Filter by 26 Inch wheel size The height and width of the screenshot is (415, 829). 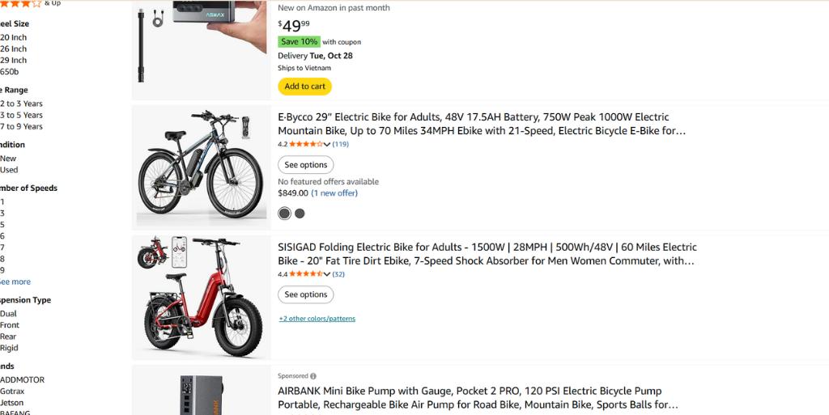[13, 49]
